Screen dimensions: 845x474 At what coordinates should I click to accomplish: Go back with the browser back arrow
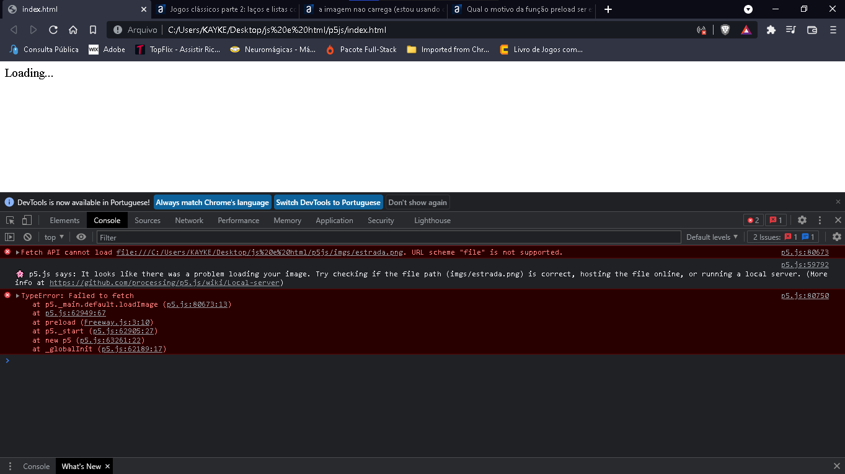14,30
